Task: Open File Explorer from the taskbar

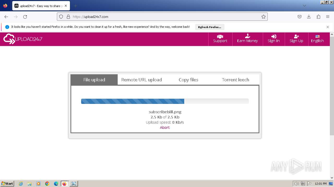Action: click(x=29, y=184)
